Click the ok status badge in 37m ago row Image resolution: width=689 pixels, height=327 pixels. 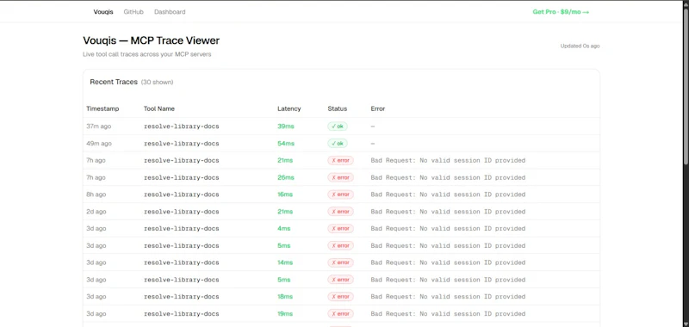(338, 126)
